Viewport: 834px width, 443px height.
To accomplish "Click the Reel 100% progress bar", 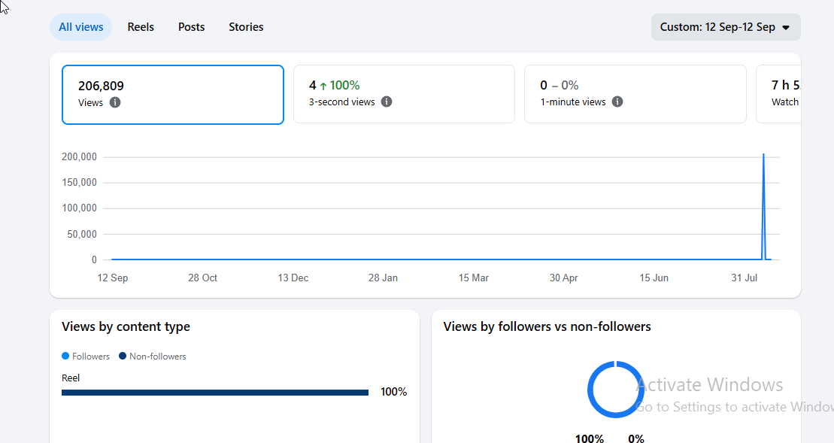I will click(215, 393).
